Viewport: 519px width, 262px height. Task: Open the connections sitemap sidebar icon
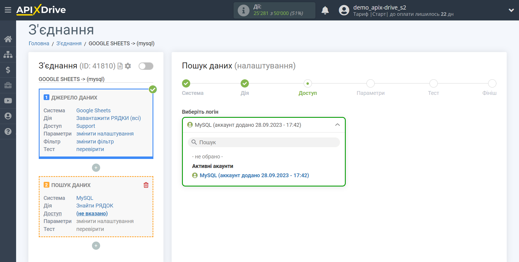pyautogui.click(x=8, y=55)
